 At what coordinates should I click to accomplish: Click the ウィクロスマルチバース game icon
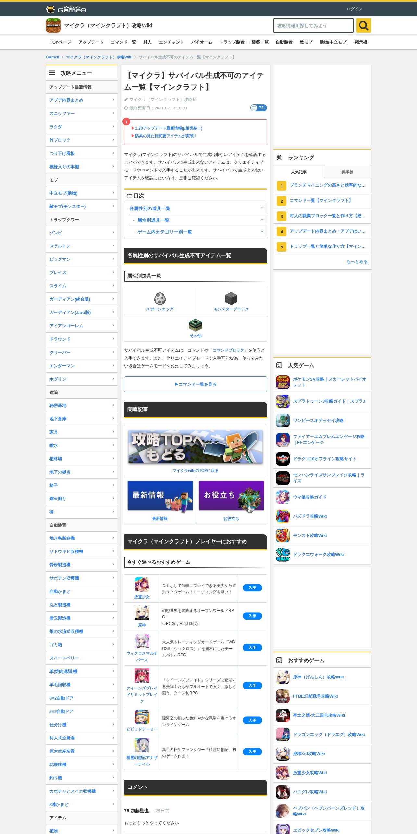click(142, 641)
